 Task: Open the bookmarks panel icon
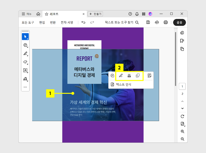[x=182, y=41]
